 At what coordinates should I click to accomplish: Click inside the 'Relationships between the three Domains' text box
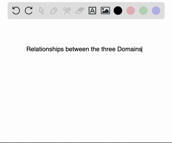click(84, 49)
